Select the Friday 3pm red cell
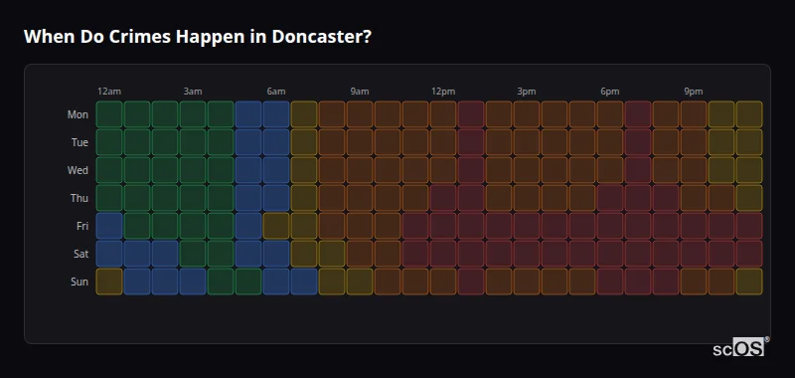795x378 pixels. (527, 226)
